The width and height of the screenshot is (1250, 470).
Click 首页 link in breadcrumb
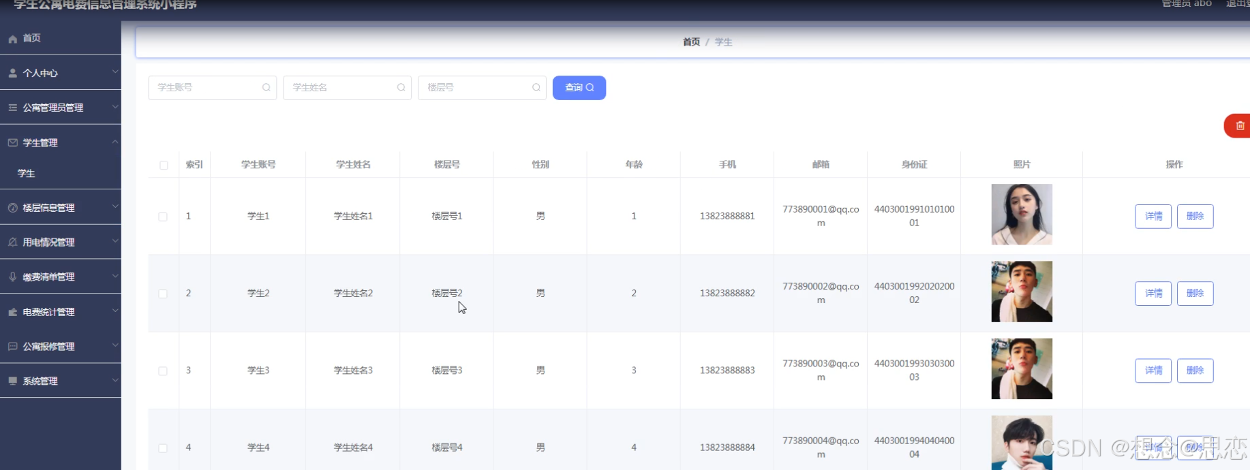tap(691, 42)
